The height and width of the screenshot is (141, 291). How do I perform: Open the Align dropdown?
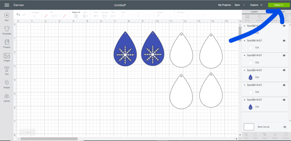(96, 16)
